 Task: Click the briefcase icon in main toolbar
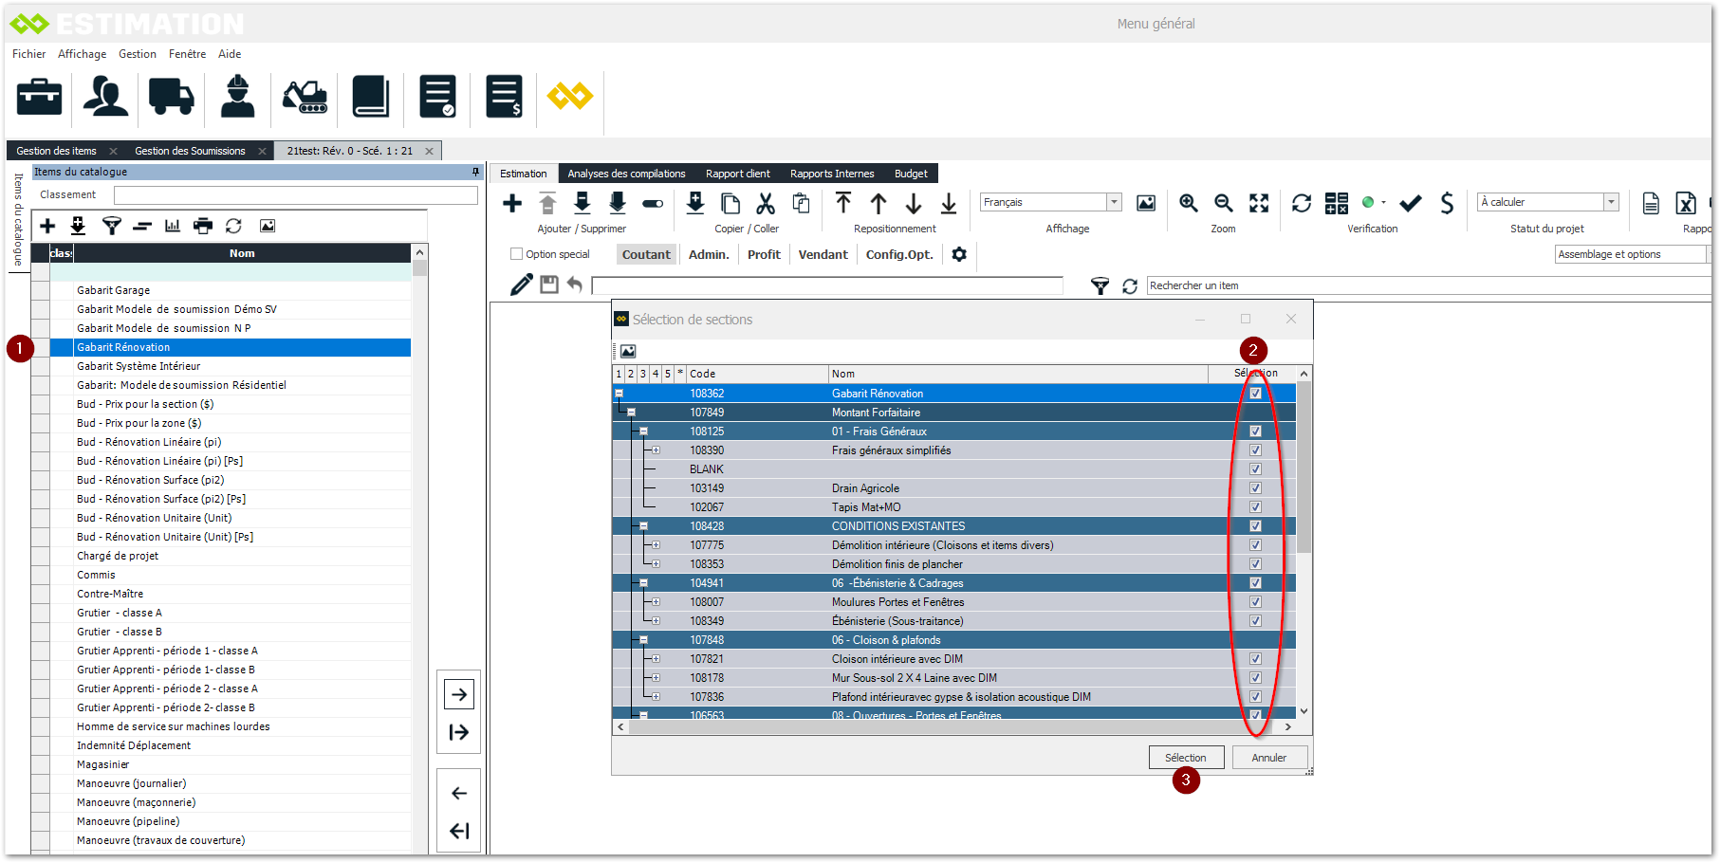tap(39, 97)
